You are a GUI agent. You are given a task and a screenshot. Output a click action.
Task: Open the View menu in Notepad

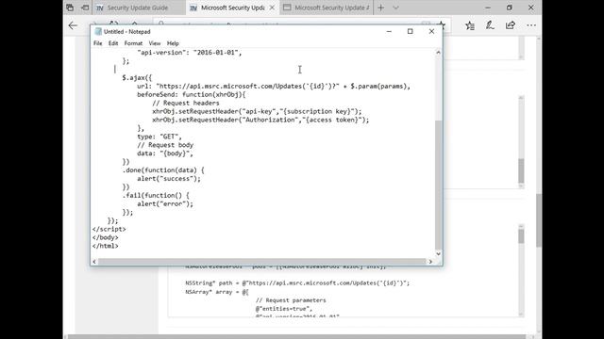click(x=155, y=43)
